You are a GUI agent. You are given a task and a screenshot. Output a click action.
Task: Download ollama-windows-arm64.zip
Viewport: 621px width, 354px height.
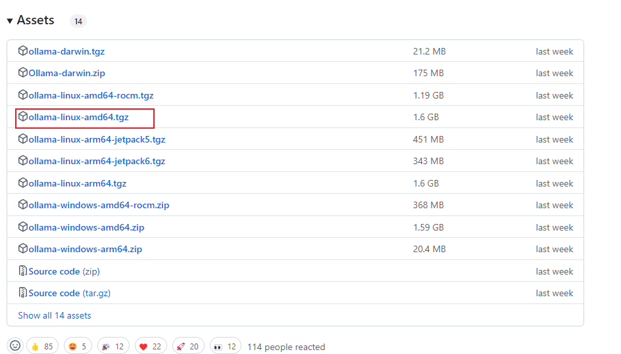(85, 249)
